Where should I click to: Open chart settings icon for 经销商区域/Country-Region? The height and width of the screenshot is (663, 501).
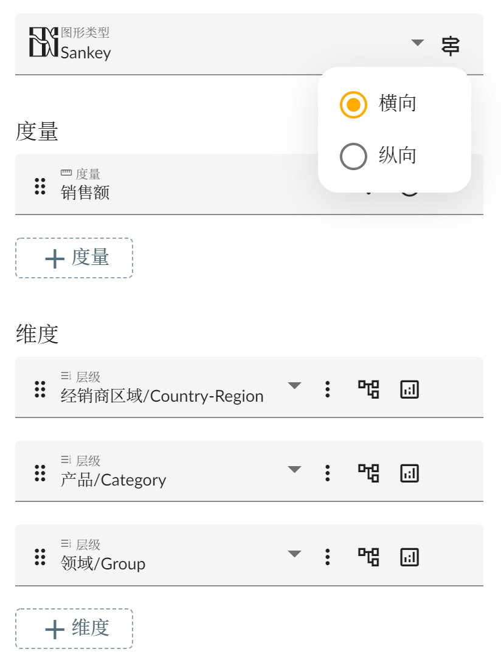tap(410, 389)
